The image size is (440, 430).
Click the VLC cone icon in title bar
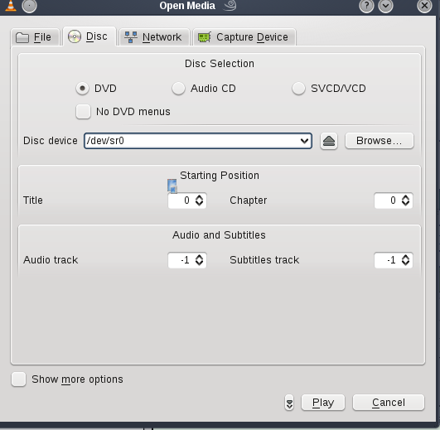tap(11, 6)
